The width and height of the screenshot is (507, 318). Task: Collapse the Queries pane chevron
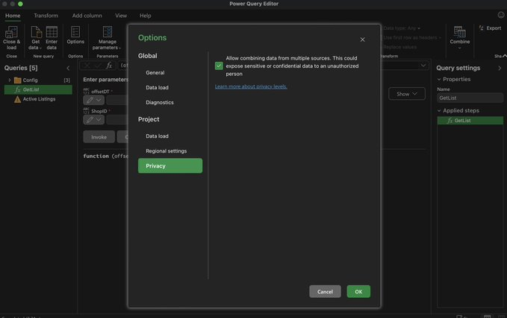(68, 68)
